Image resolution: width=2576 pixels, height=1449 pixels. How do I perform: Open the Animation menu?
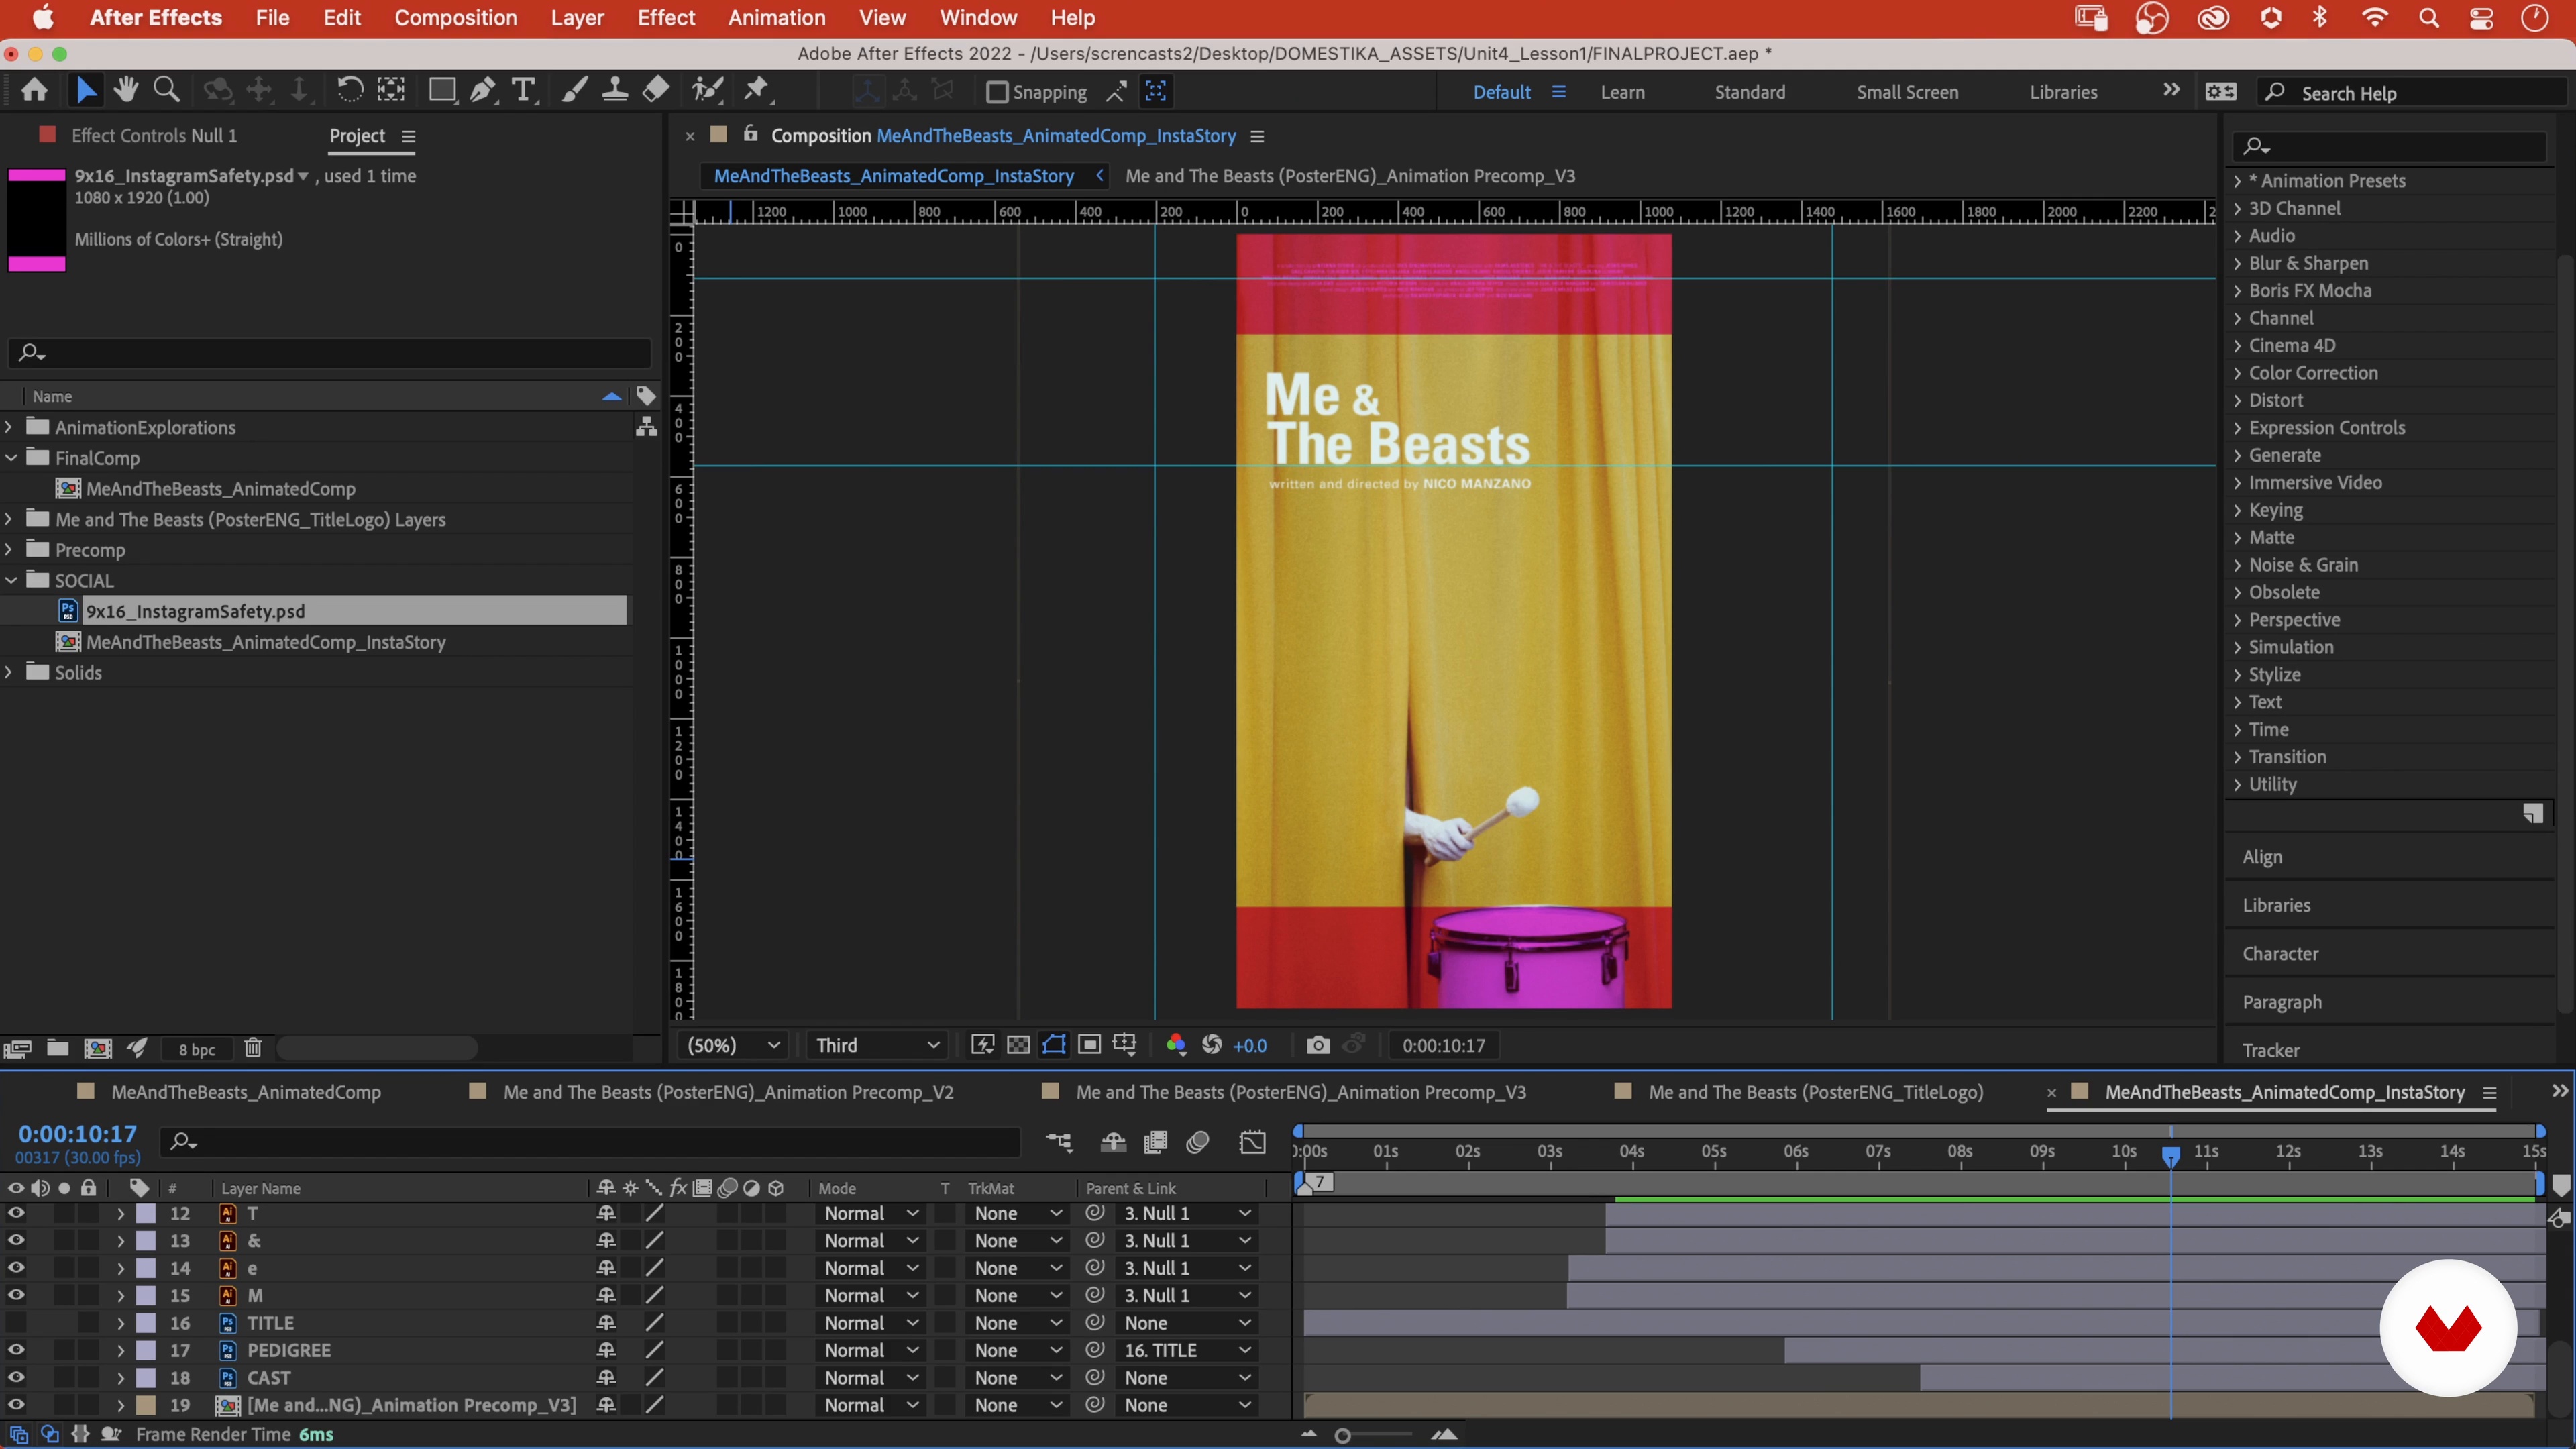coord(776,18)
